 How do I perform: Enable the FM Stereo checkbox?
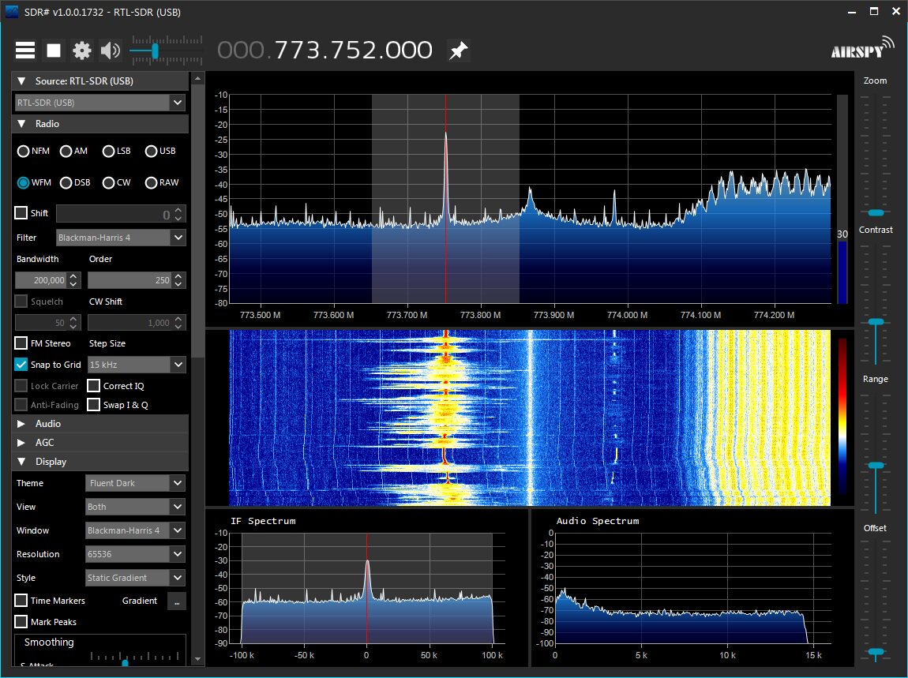tap(21, 343)
